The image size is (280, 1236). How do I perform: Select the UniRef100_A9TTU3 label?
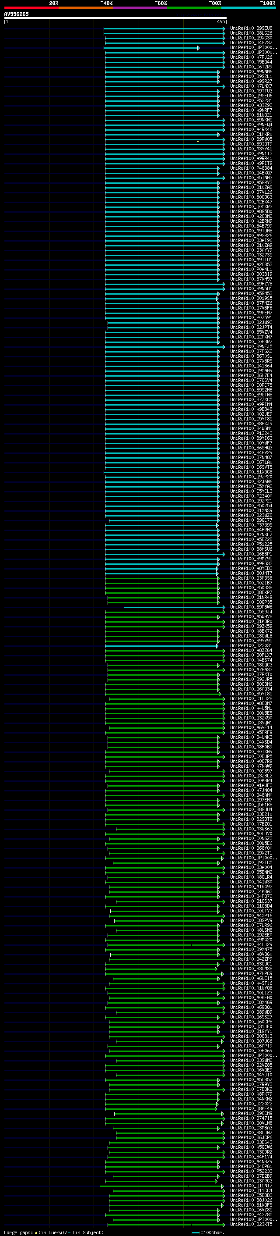point(251,91)
